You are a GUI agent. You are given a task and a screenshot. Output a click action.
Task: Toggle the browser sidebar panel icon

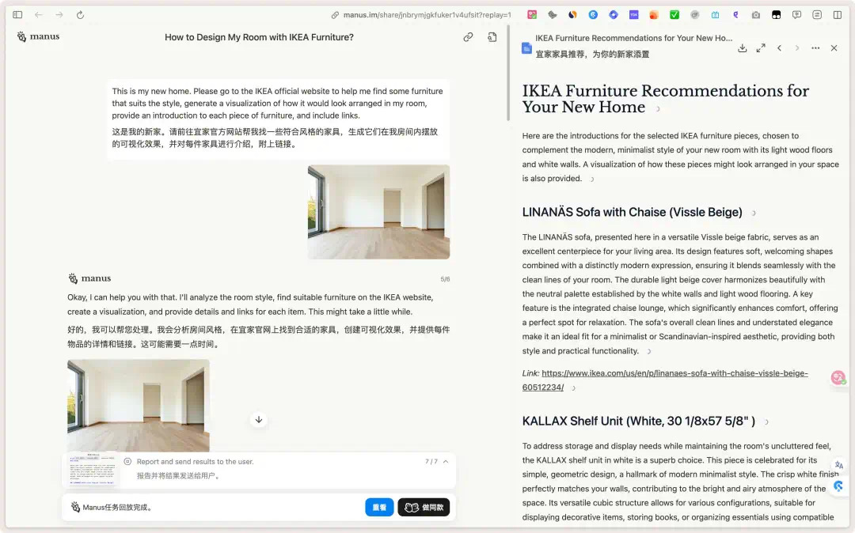click(x=17, y=14)
